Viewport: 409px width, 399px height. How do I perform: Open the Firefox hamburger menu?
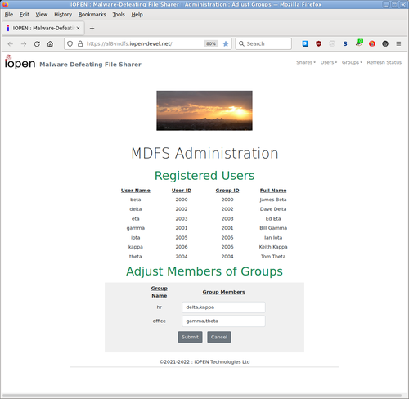tap(398, 43)
